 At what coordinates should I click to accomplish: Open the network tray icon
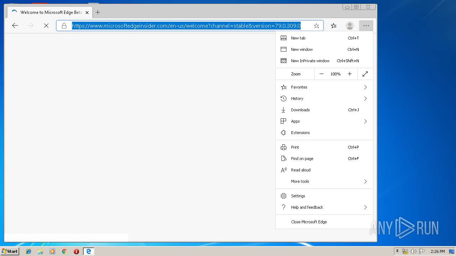[405, 251]
